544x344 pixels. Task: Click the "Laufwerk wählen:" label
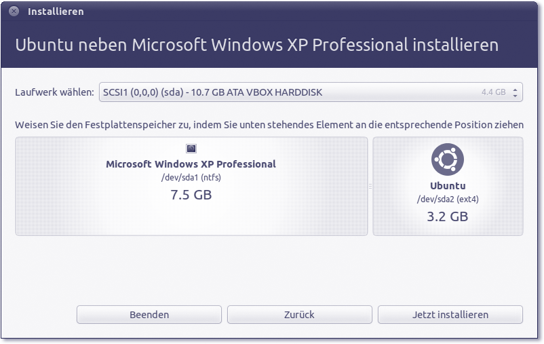click(x=54, y=92)
